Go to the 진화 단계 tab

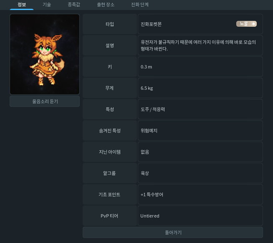(140, 5)
